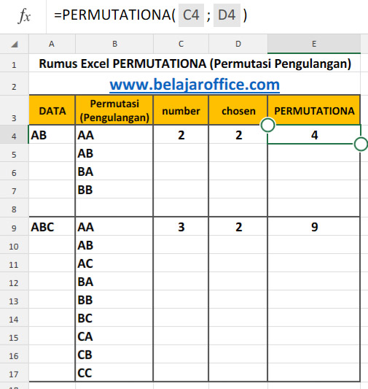Select row 13 header

14,300
